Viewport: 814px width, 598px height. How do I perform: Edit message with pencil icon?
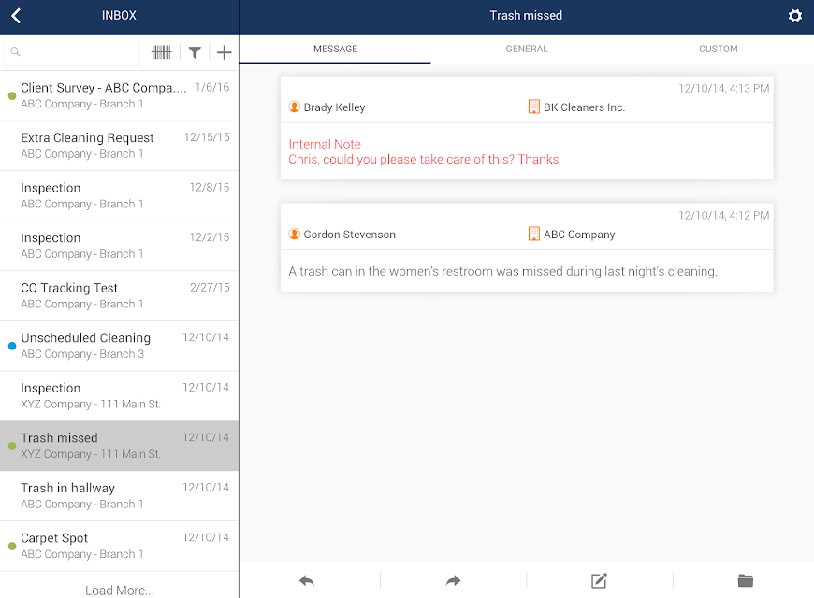(x=599, y=580)
